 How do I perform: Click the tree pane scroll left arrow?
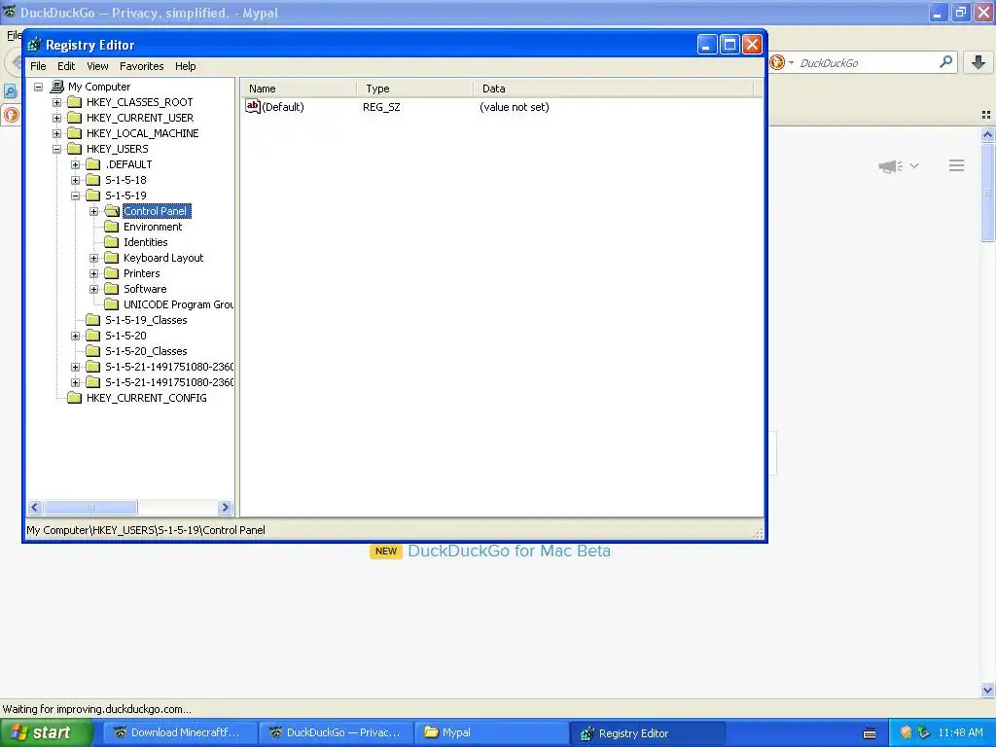click(x=35, y=507)
